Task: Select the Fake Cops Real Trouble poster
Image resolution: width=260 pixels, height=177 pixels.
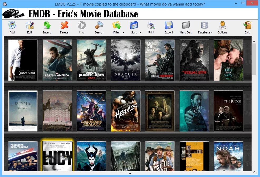Action: [23, 156]
